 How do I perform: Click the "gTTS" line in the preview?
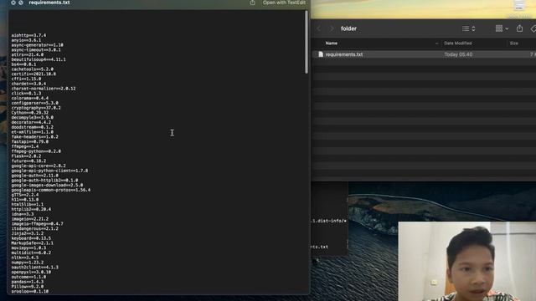[x=25, y=195]
